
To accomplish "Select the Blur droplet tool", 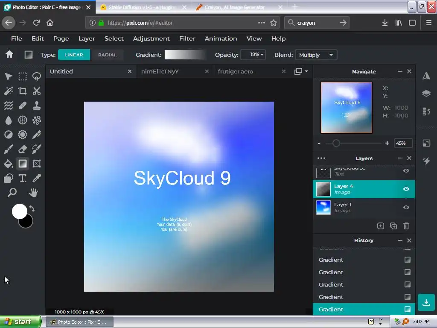I will pos(9,120).
